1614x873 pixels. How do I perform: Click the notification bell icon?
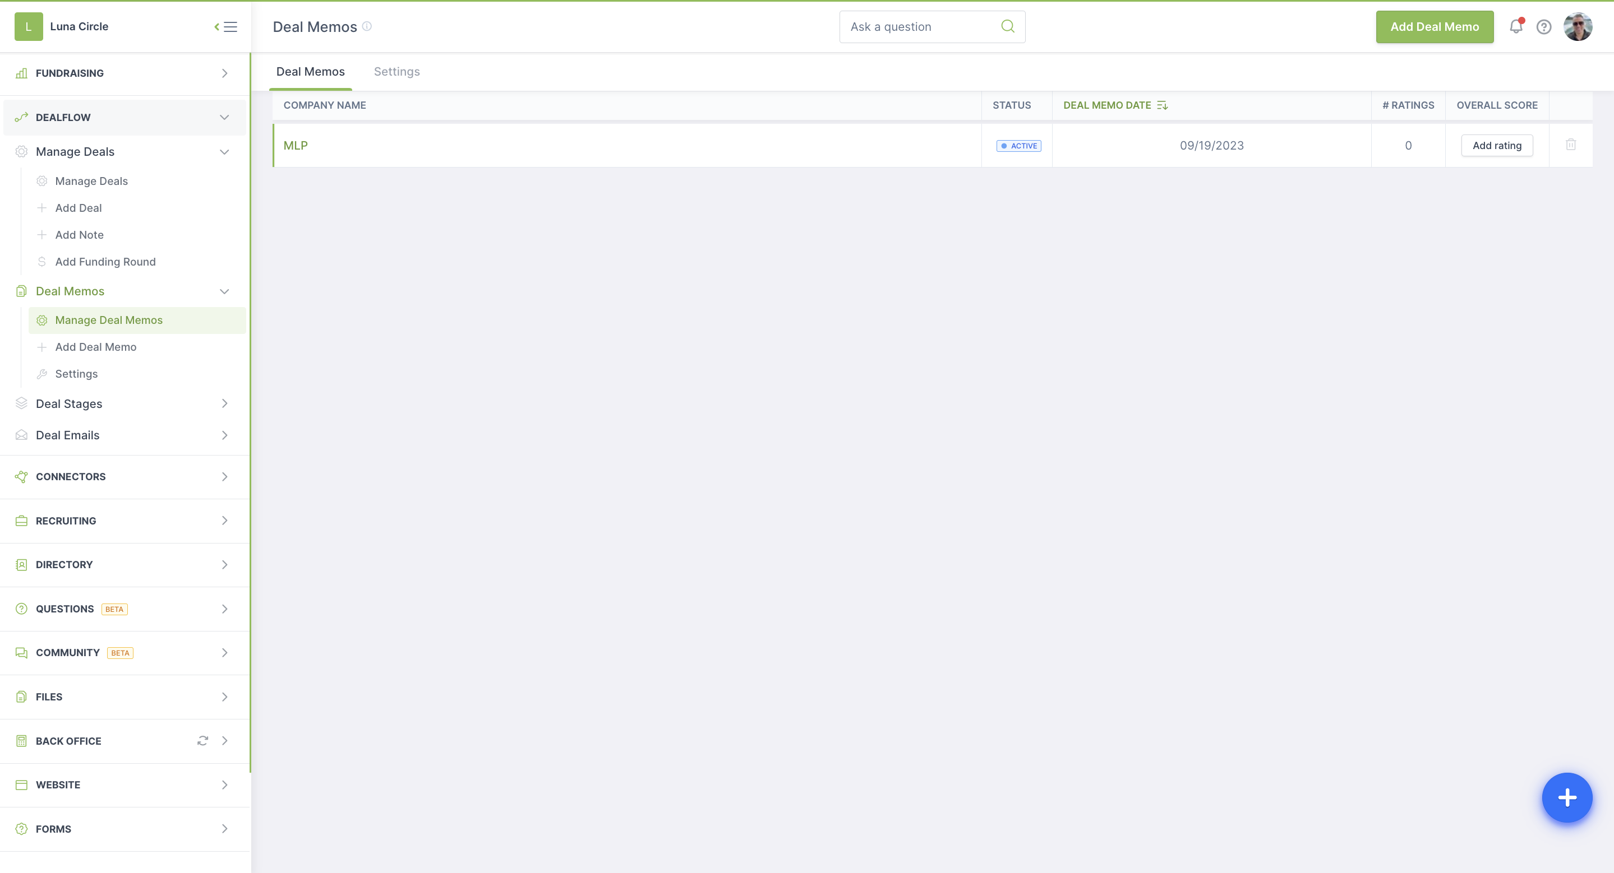tap(1517, 27)
